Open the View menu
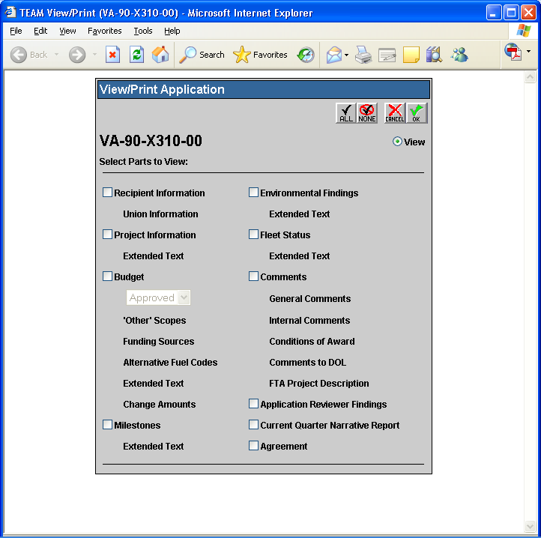 coord(67,31)
